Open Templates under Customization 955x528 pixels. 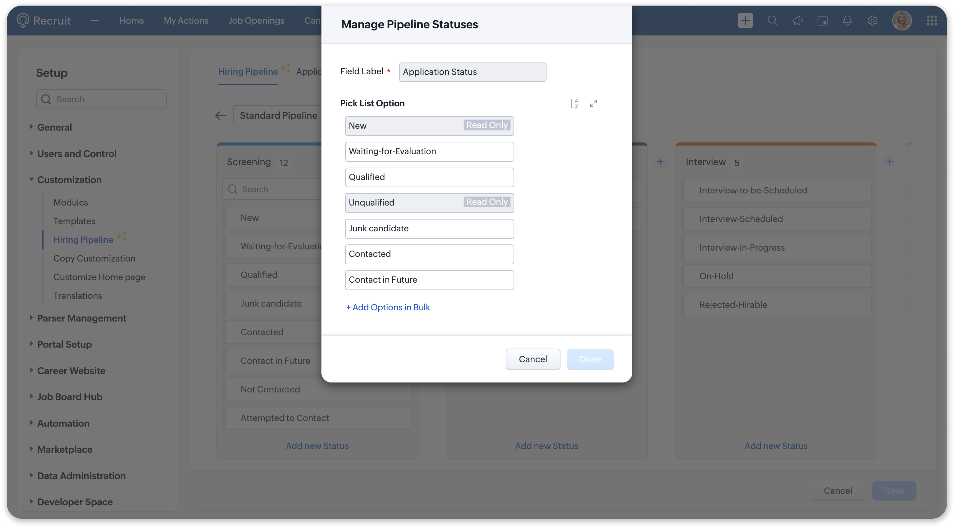click(x=74, y=221)
